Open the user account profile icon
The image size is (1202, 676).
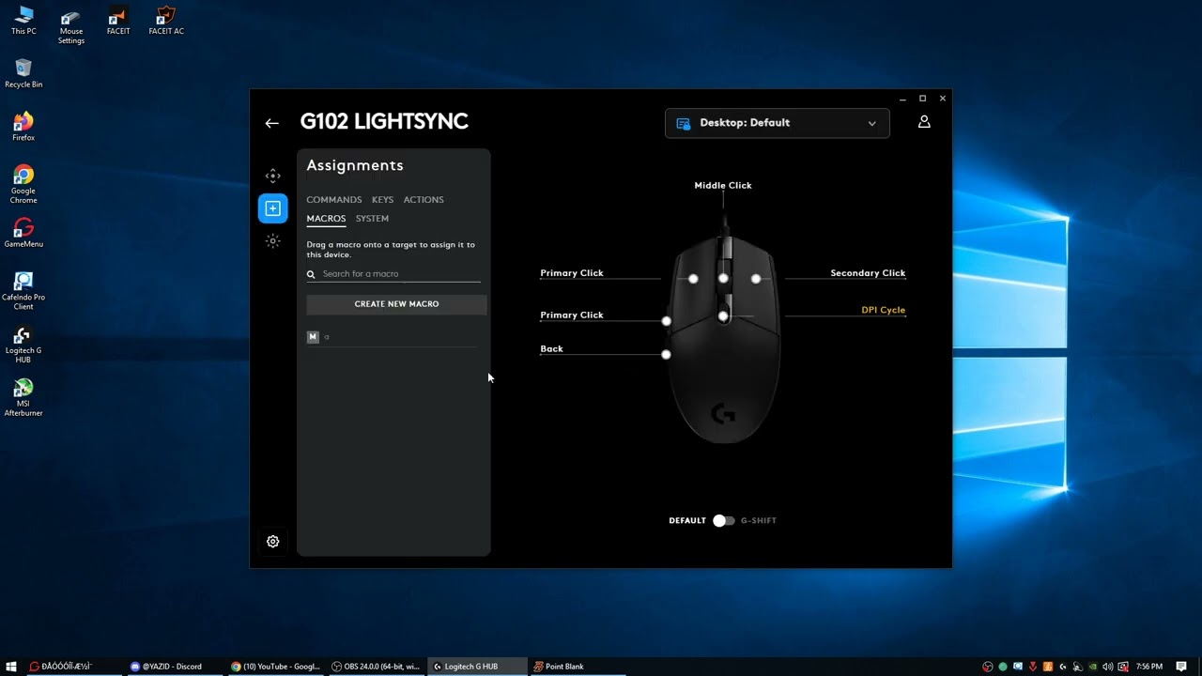pos(924,122)
